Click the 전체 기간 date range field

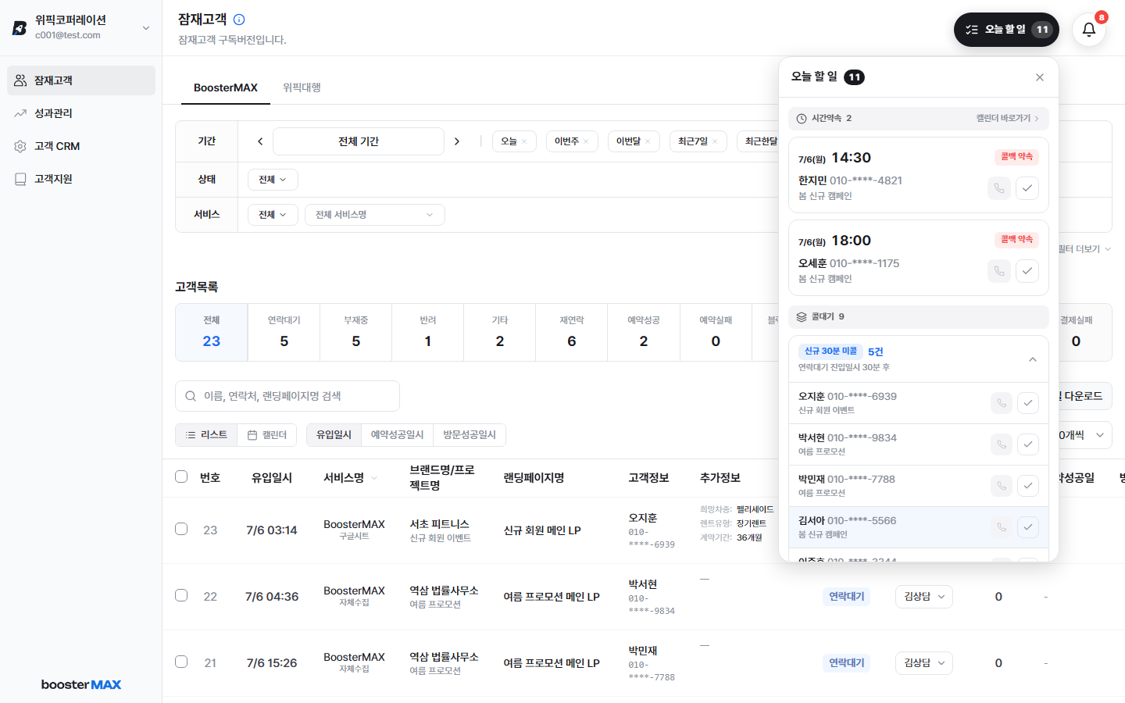359,141
